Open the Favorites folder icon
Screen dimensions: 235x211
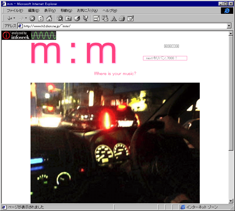click(x=68, y=18)
